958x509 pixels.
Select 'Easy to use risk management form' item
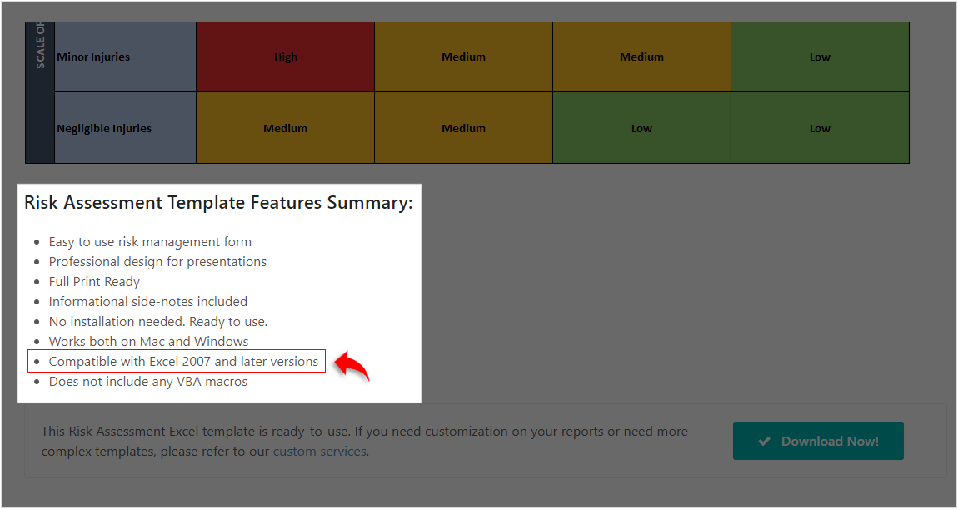click(150, 242)
